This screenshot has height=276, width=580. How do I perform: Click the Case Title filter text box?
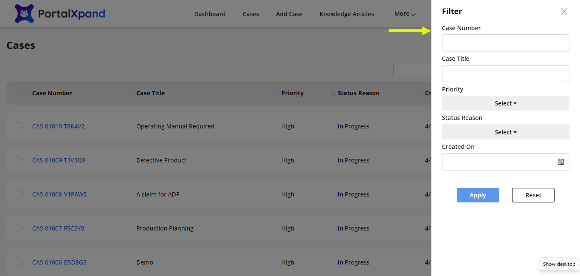pos(505,74)
